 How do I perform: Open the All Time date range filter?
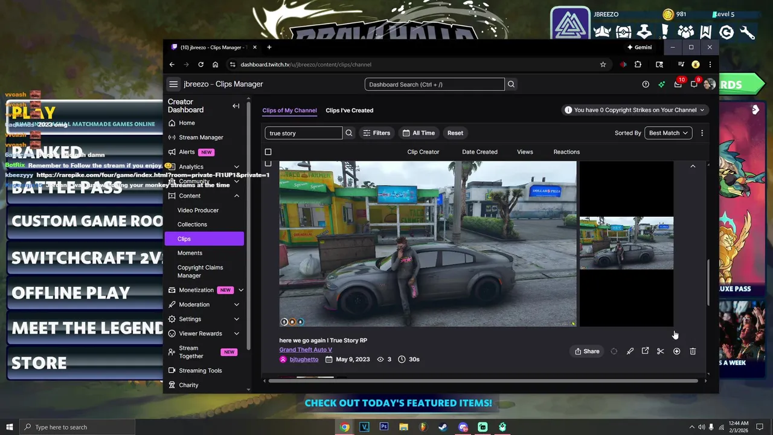click(419, 133)
